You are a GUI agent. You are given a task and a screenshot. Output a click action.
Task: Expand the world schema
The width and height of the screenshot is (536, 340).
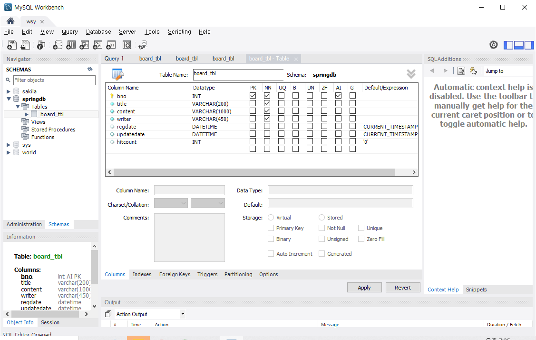tap(9, 152)
